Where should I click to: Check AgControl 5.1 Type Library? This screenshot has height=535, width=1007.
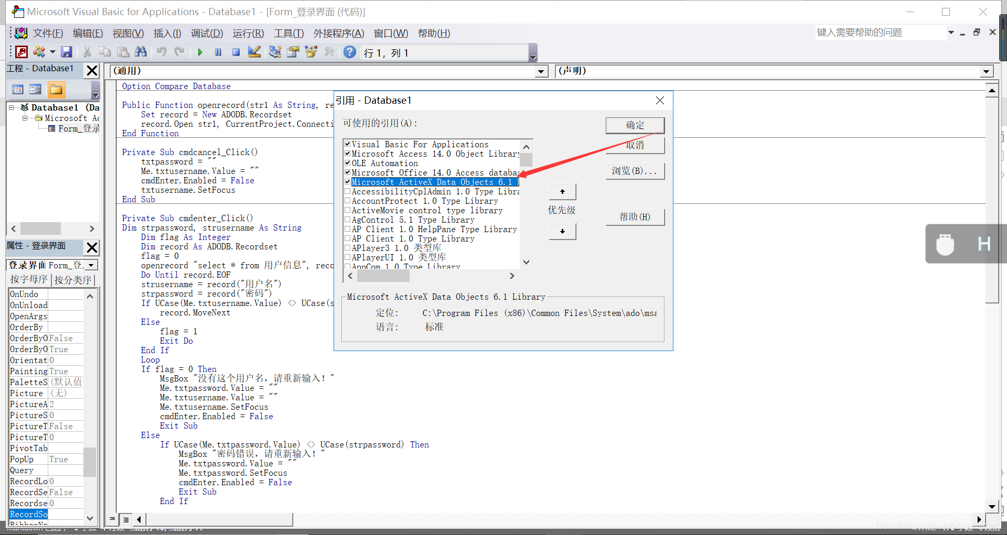click(x=347, y=220)
